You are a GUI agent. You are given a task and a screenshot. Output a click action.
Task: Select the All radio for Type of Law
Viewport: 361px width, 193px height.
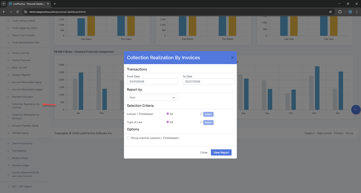(168, 122)
